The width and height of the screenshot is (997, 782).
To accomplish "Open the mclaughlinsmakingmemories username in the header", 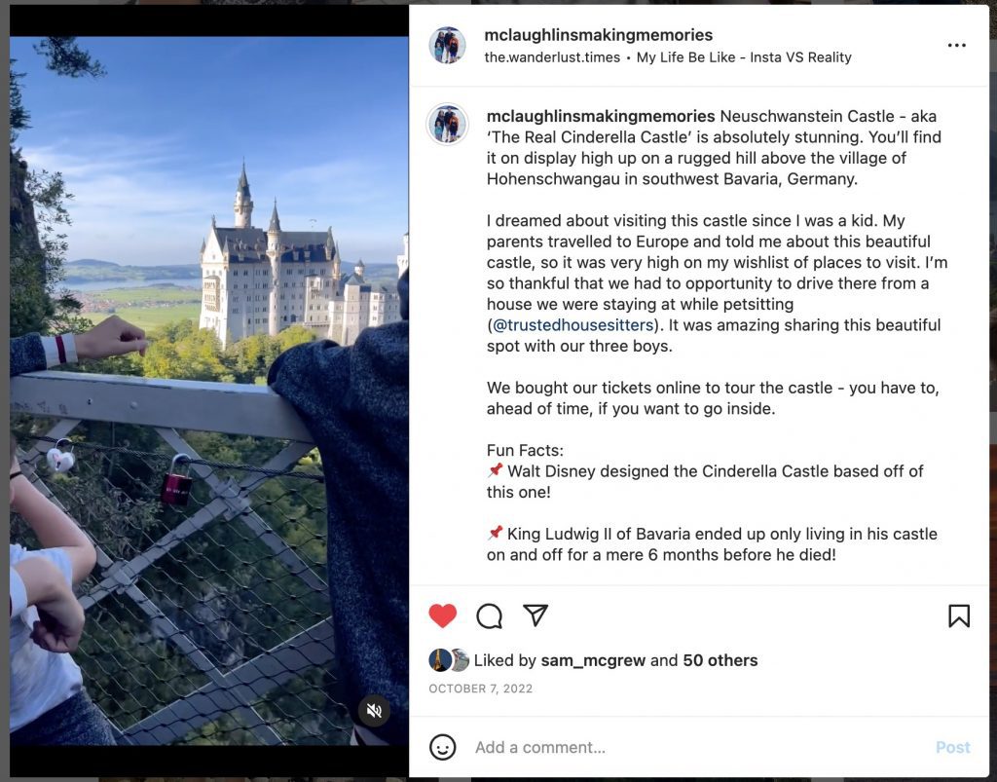I will click(599, 35).
